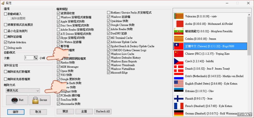
Task: Enable 最小化至系統列 option
Action: point(6,31)
